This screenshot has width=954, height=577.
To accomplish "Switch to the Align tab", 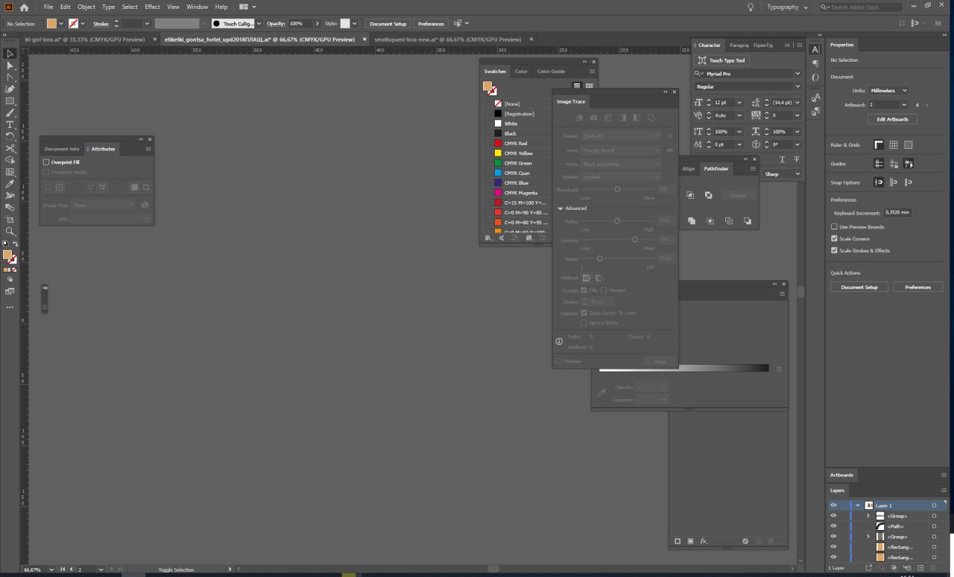I will click(689, 169).
